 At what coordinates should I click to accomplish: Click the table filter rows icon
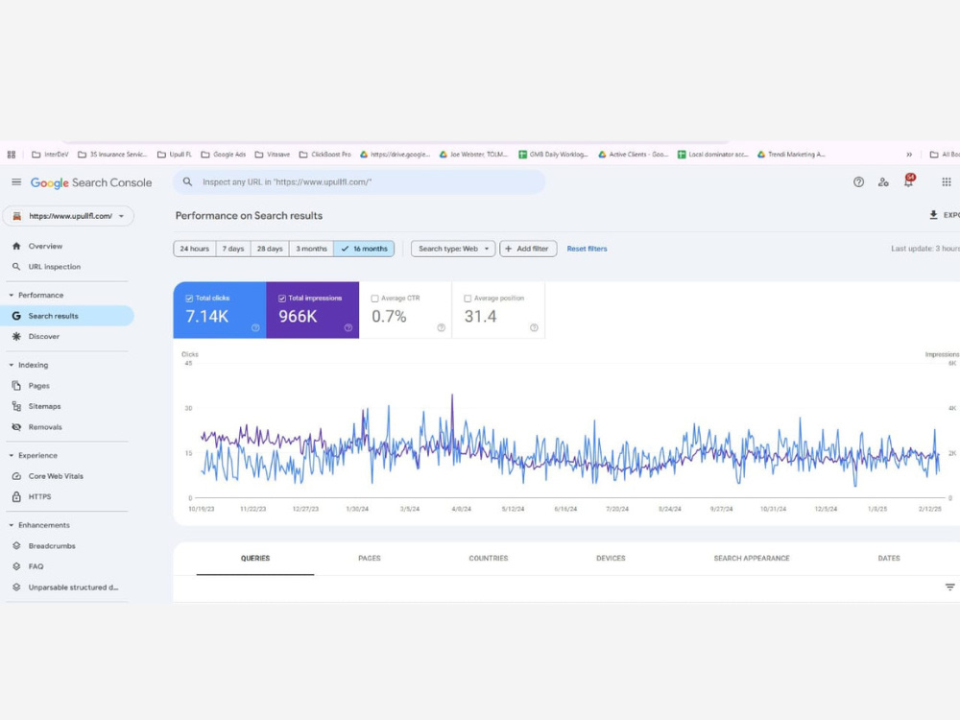coord(949,588)
